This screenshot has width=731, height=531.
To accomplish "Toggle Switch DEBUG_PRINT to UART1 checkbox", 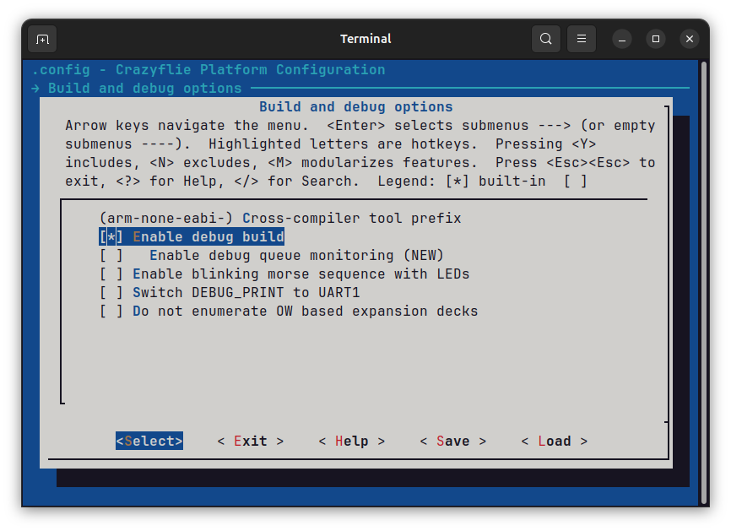I will 111,293.
